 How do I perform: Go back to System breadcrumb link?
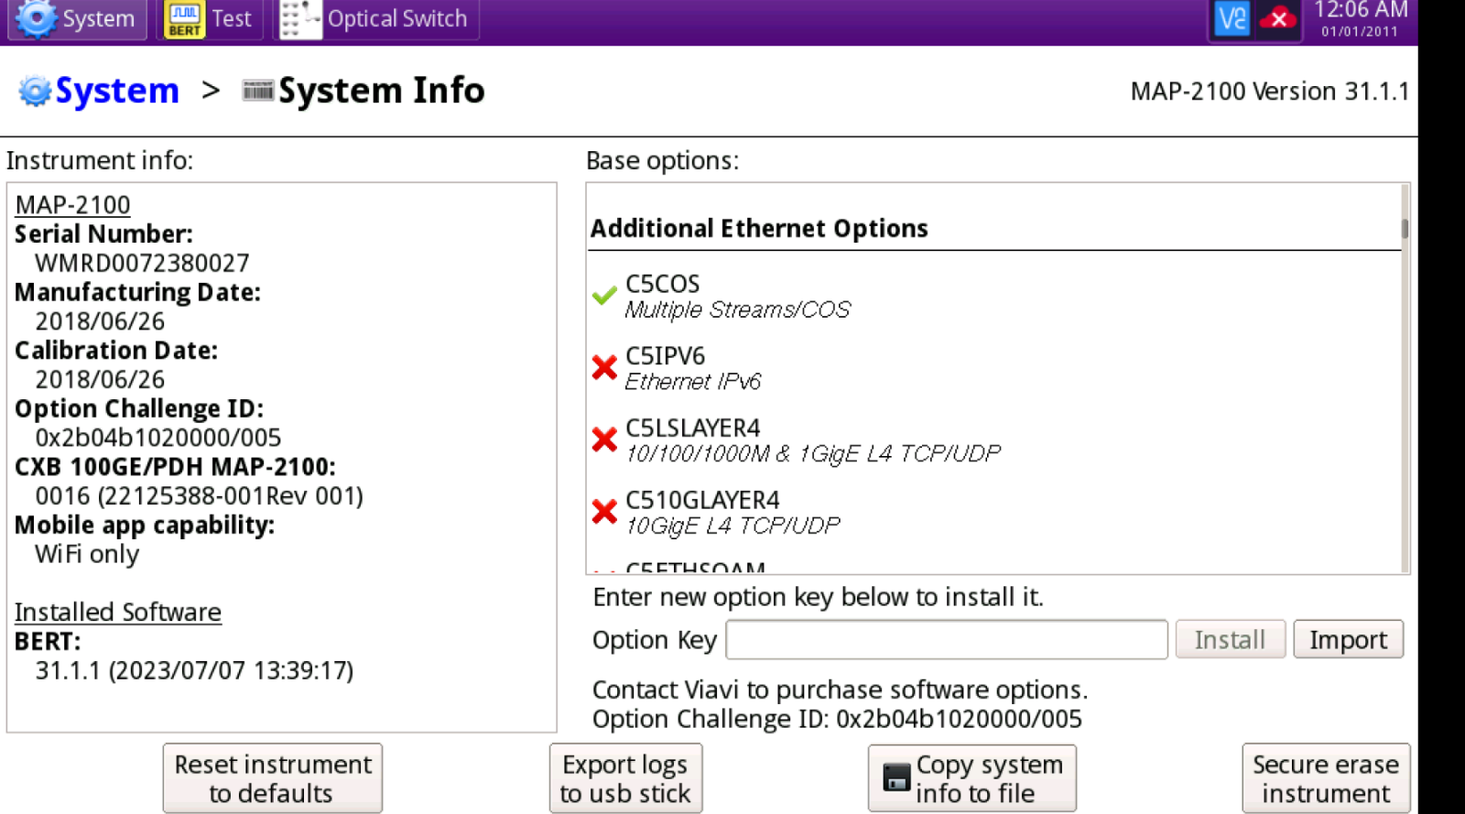point(116,91)
